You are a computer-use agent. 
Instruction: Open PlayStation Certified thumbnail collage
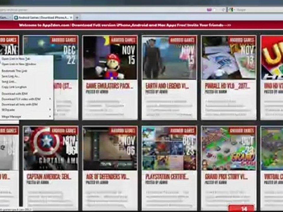(169, 148)
